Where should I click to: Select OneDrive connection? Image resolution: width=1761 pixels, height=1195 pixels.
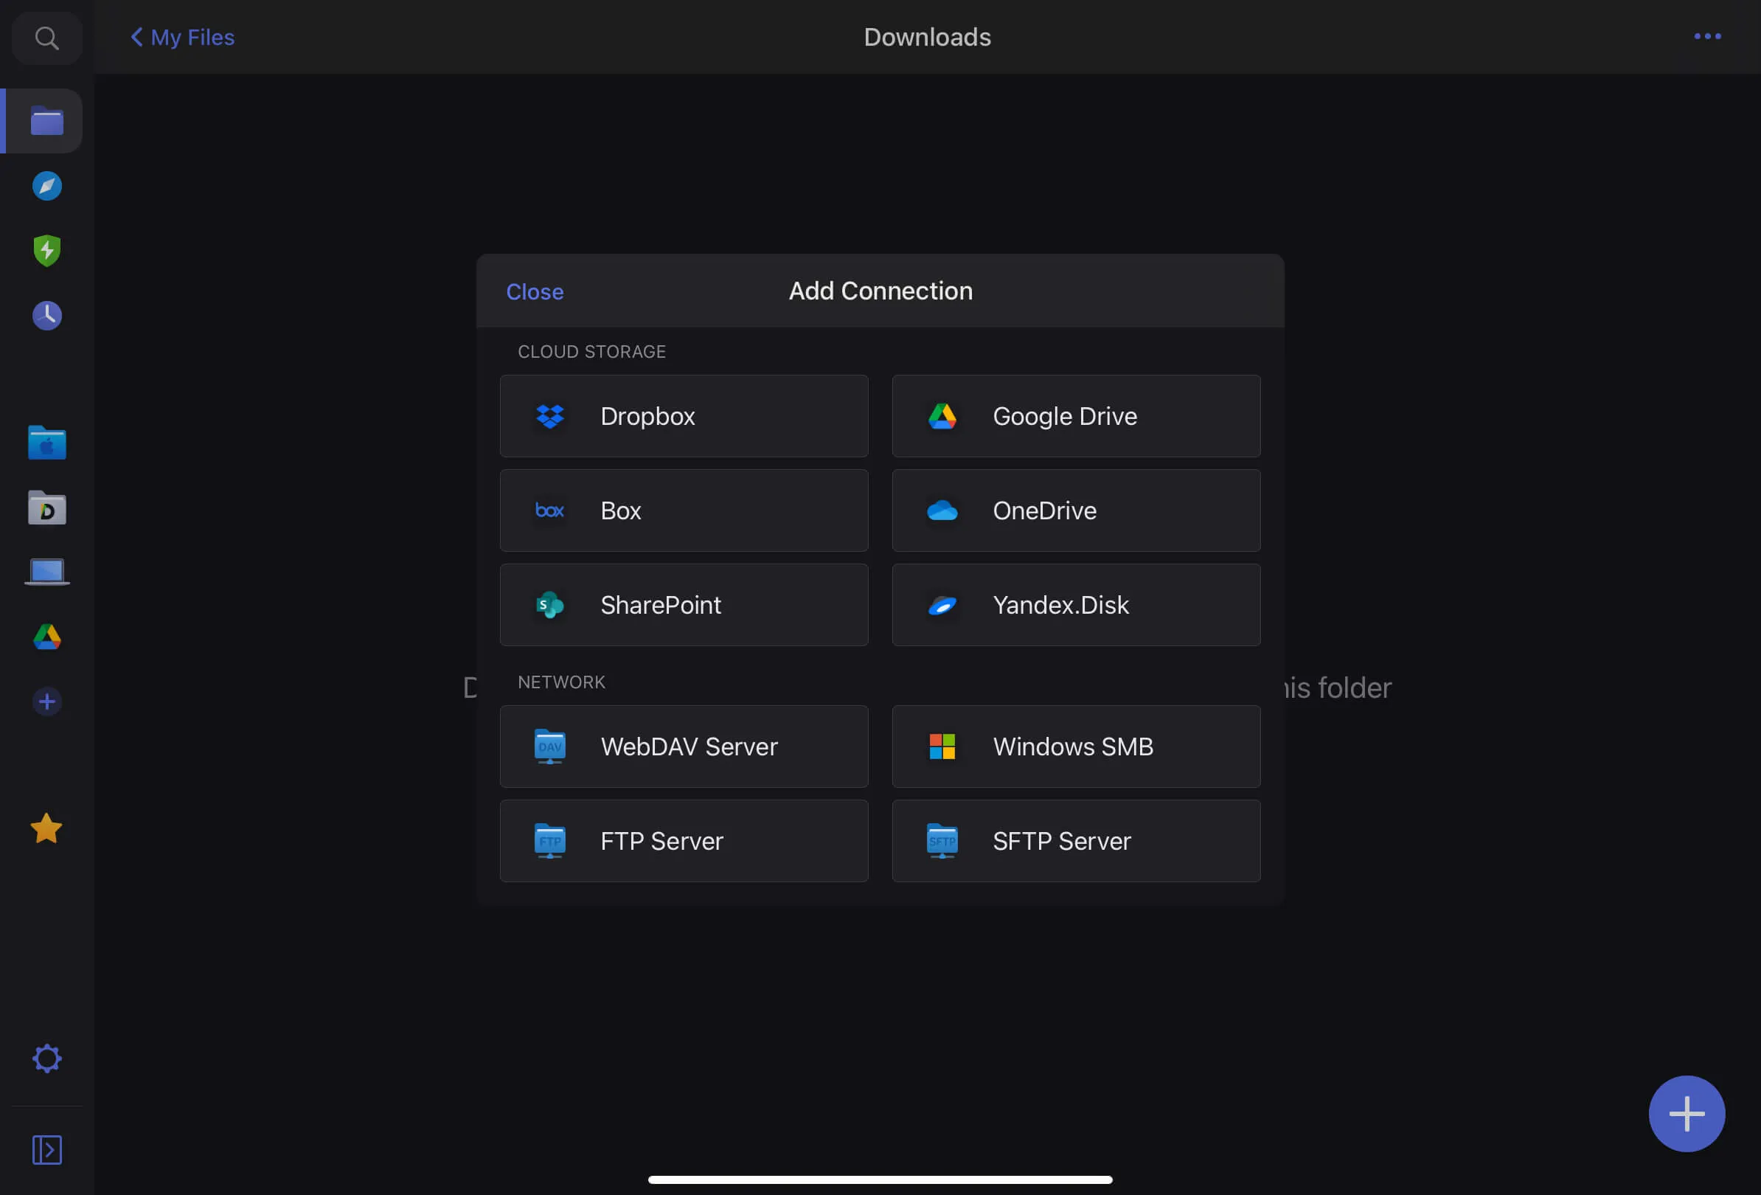click(x=1076, y=510)
